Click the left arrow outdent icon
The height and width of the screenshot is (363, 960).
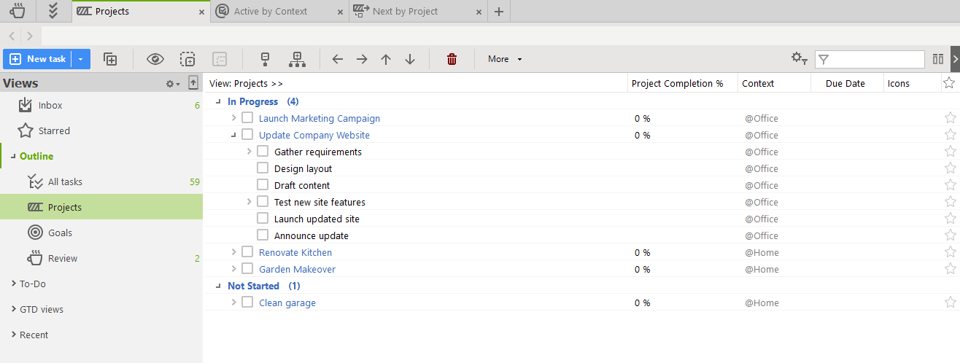(x=337, y=59)
